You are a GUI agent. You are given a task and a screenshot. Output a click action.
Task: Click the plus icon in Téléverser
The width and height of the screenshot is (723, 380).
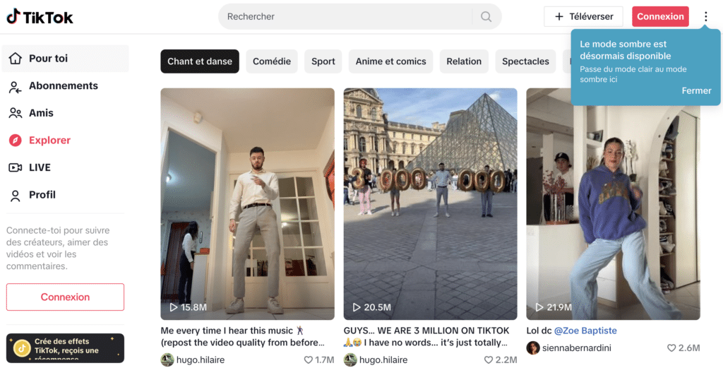point(559,17)
